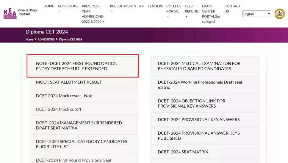
Task: Open the FEES REFUND dropdown
Action: click(x=191, y=11)
